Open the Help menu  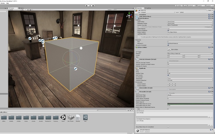[7, 3]
